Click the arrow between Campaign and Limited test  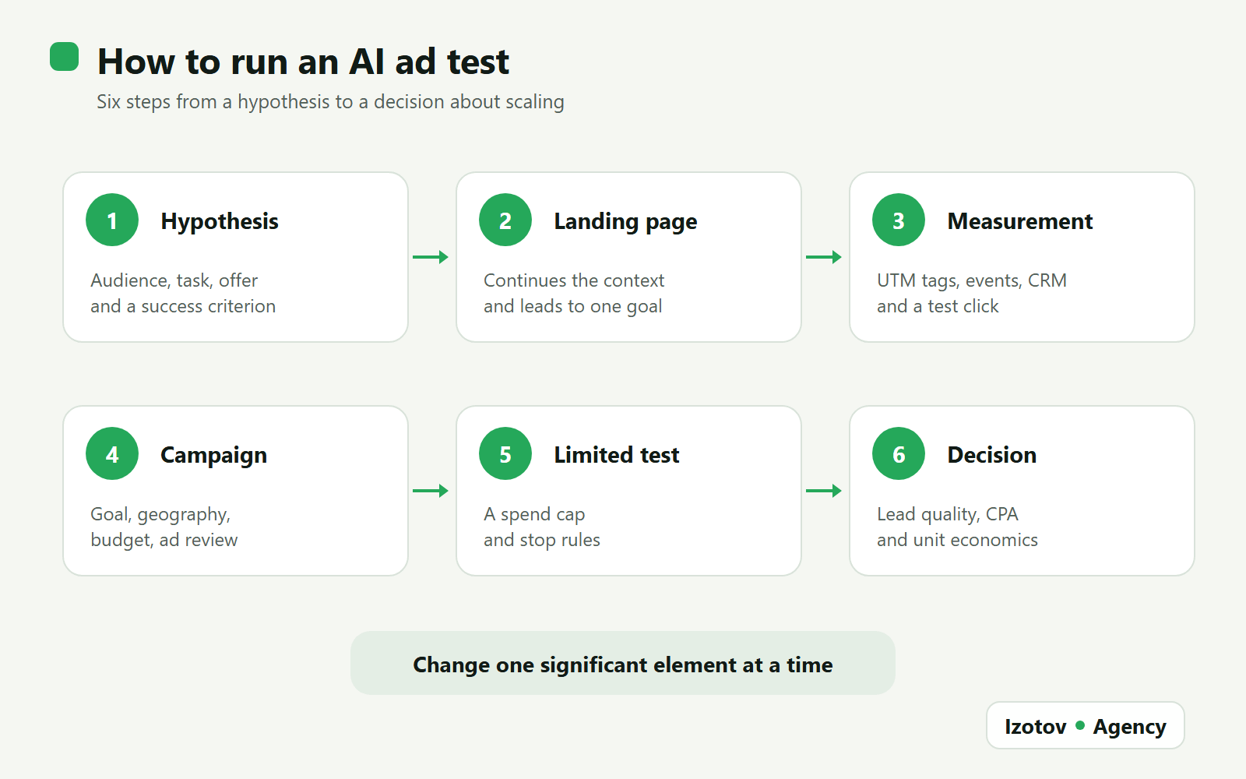(431, 491)
